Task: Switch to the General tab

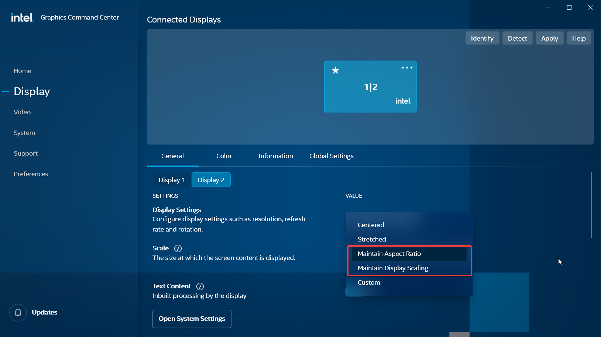Action: point(173,156)
